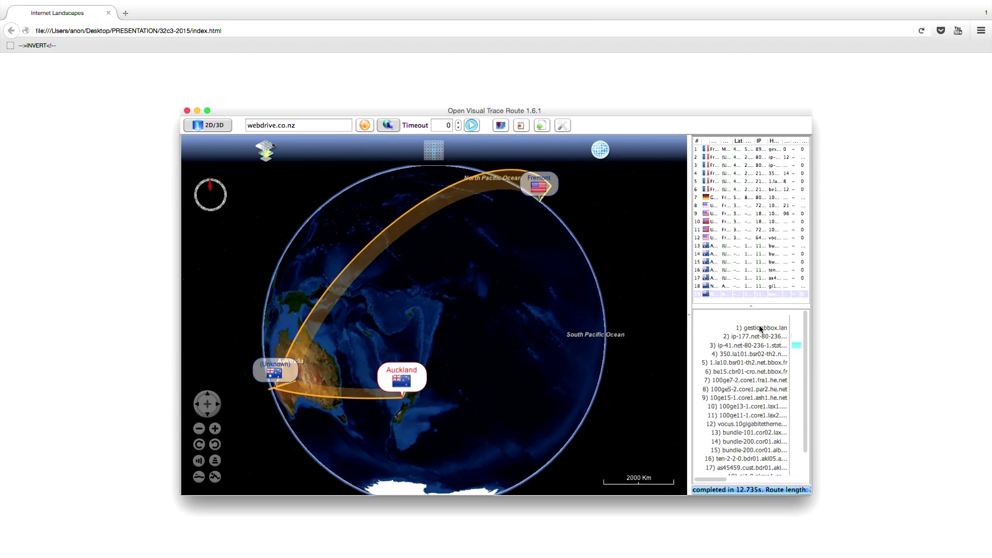Click the hop chart horizontal scrollbar
This screenshot has height=558, width=992.
710,479
